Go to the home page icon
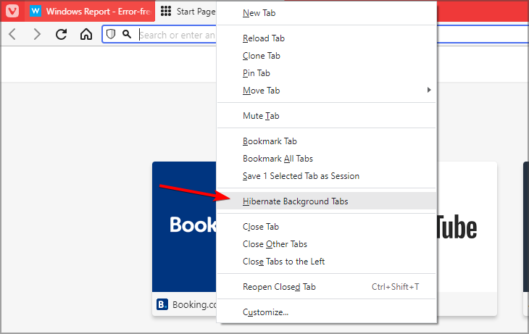 pyautogui.click(x=86, y=34)
